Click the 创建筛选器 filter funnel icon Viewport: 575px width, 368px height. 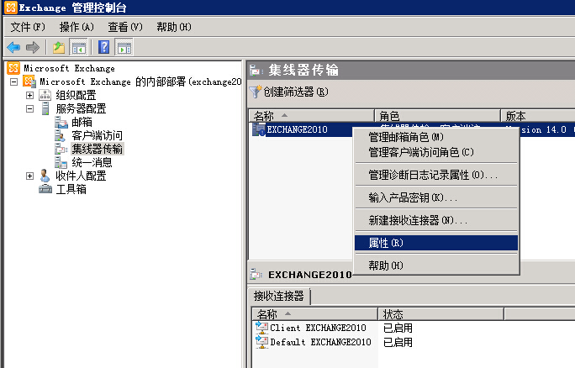256,92
